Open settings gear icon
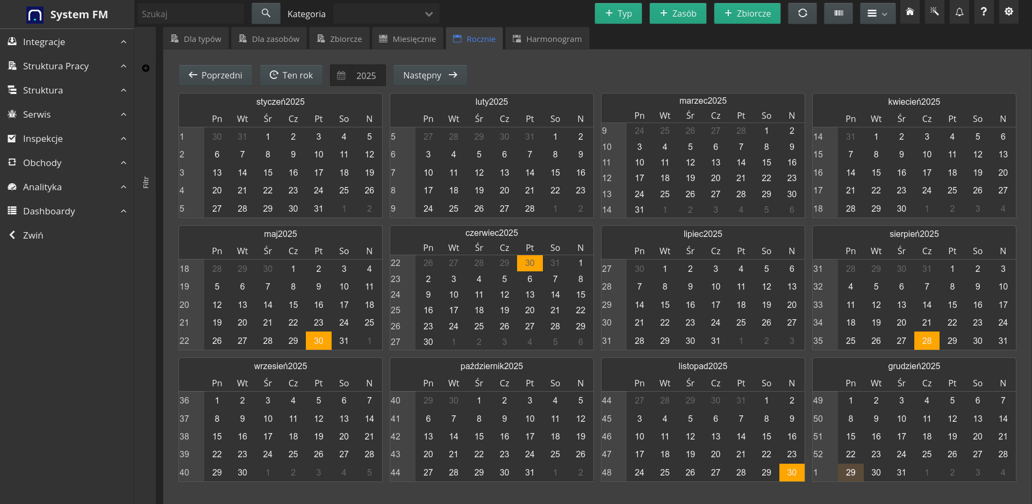The height and width of the screenshot is (504, 1032). tap(1008, 12)
